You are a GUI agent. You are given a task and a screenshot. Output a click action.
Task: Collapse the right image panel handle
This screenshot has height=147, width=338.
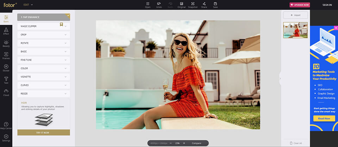pos(280,79)
